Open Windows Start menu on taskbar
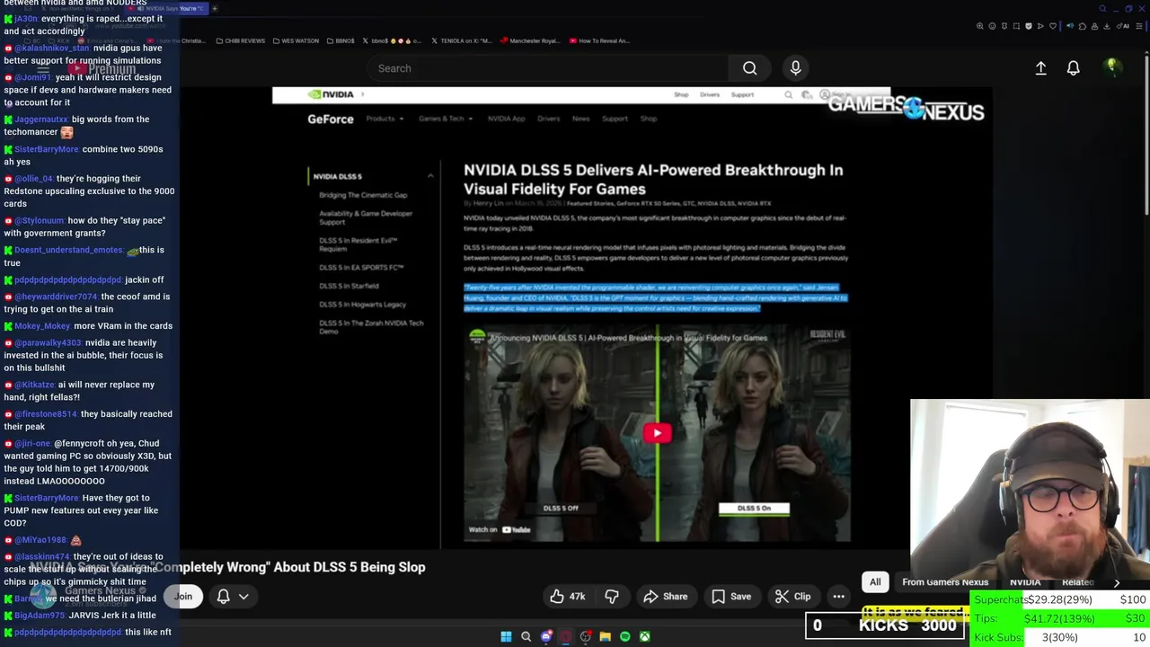The width and height of the screenshot is (1150, 647). (x=506, y=636)
